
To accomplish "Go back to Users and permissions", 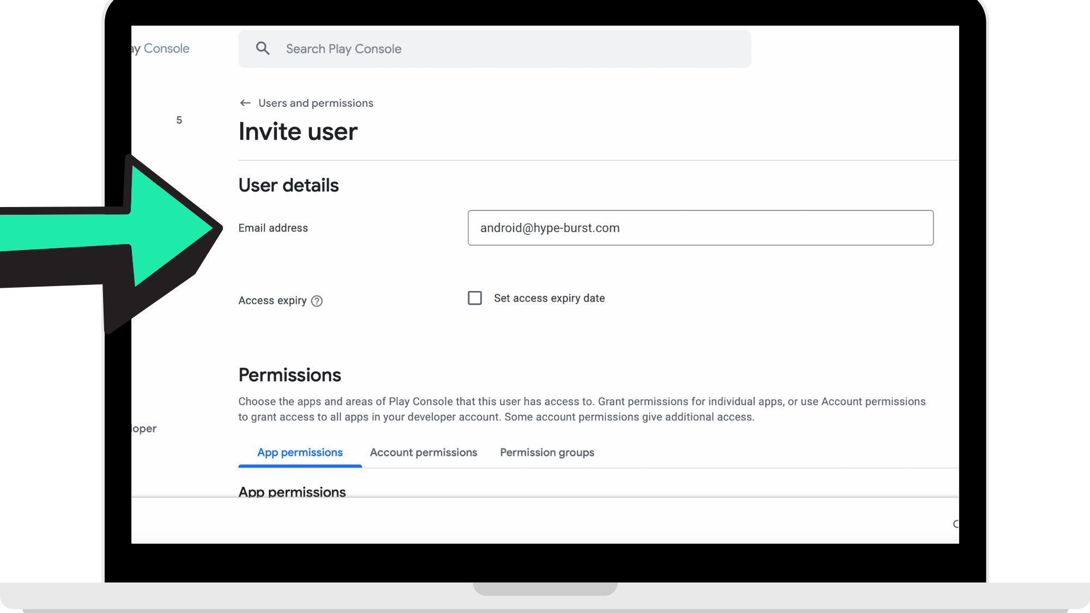I will (x=316, y=103).
